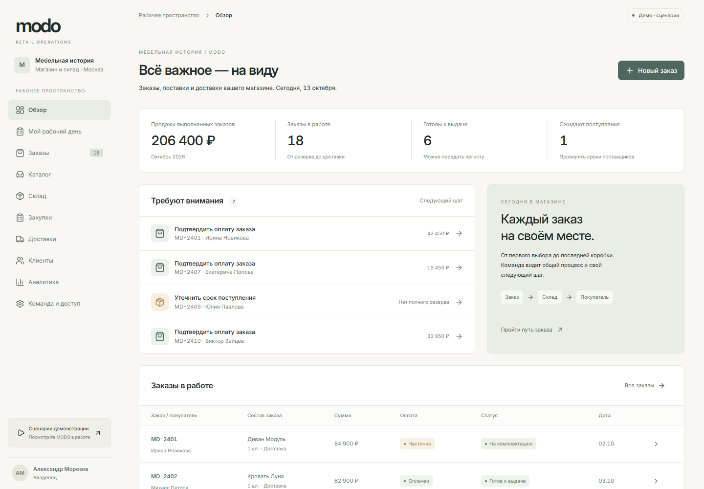Go to Мой рабочий день menu item
Image resolution: width=704 pixels, height=489 pixels.
click(59, 132)
